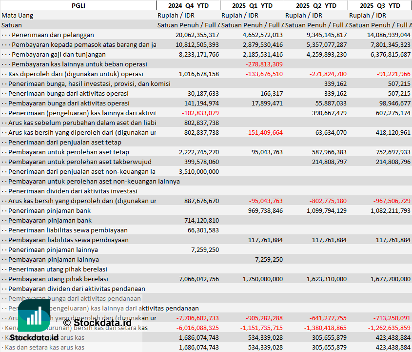This screenshot has width=412, height=352.
Task: Click value 3,510,000,000
Action: (199, 171)
